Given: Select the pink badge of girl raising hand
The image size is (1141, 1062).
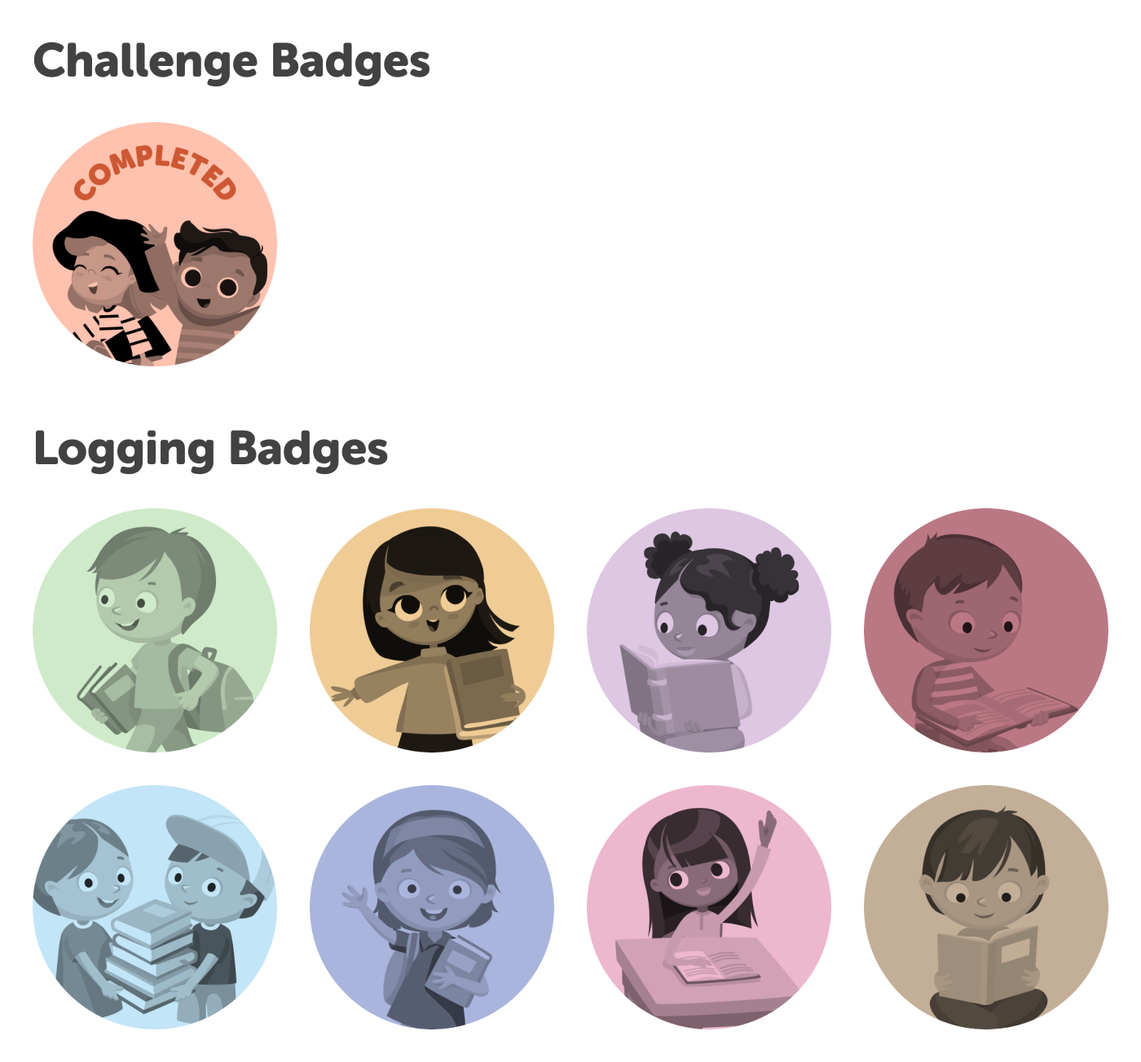Looking at the screenshot, I should [x=709, y=907].
